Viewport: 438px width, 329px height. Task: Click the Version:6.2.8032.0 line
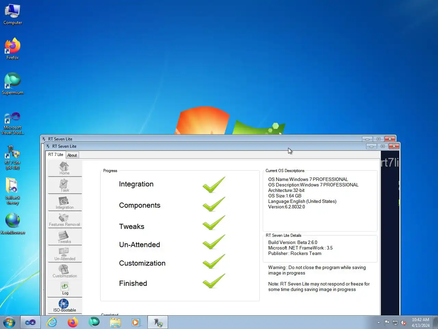click(286, 207)
